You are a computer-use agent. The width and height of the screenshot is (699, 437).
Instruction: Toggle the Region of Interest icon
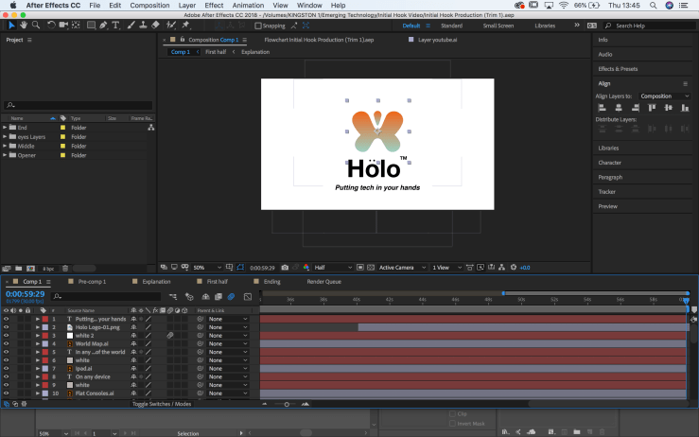pyautogui.click(x=360, y=268)
